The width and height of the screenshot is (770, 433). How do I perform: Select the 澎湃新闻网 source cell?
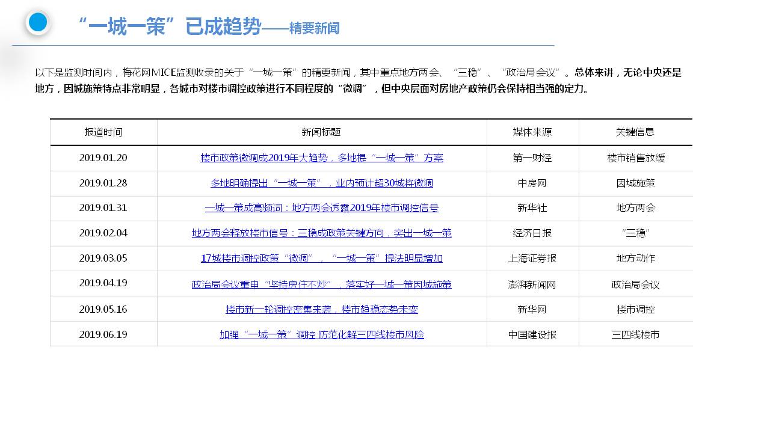tap(532, 284)
